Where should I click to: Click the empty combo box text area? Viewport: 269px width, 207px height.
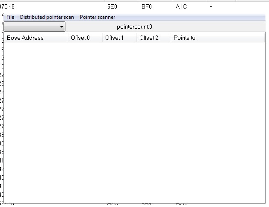[31, 27]
